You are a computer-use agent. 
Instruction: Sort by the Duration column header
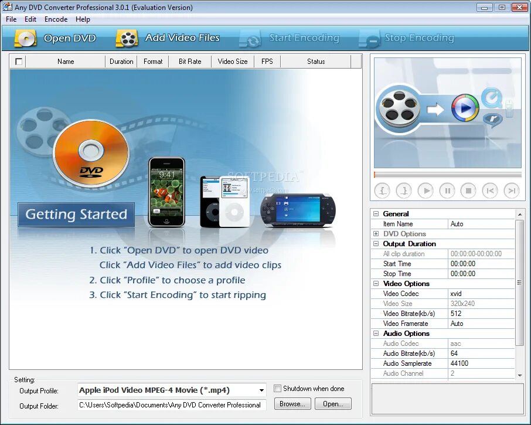pyautogui.click(x=121, y=62)
